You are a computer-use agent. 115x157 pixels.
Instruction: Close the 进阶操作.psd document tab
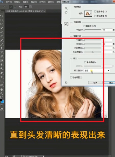[44, 11]
